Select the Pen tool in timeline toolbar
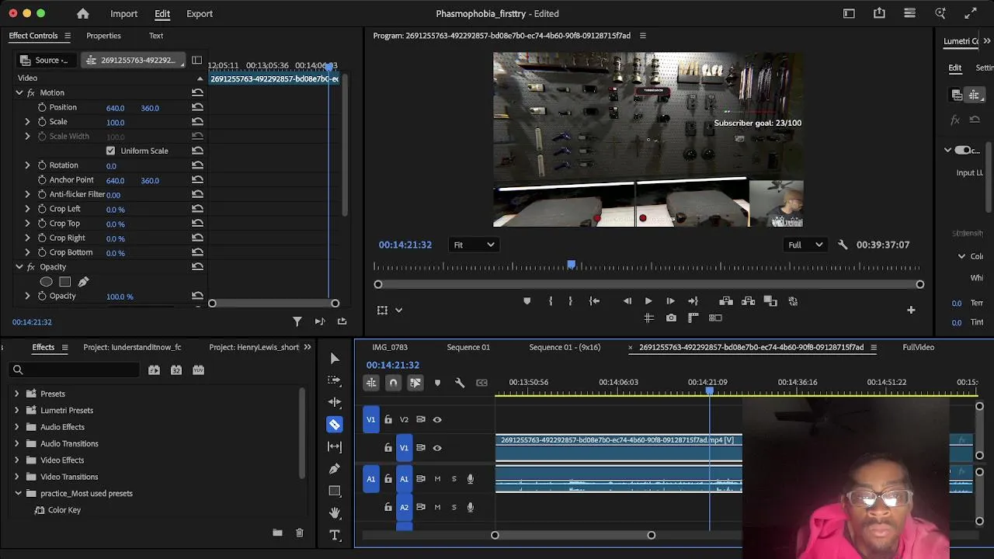 pyautogui.click(x=335, y=469)
